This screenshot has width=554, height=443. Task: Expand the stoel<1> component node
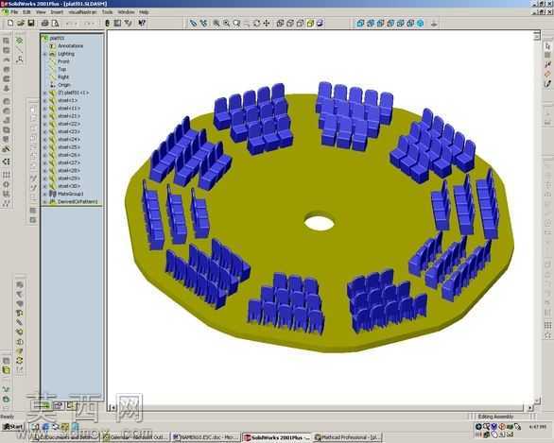(x=44, y=101)
